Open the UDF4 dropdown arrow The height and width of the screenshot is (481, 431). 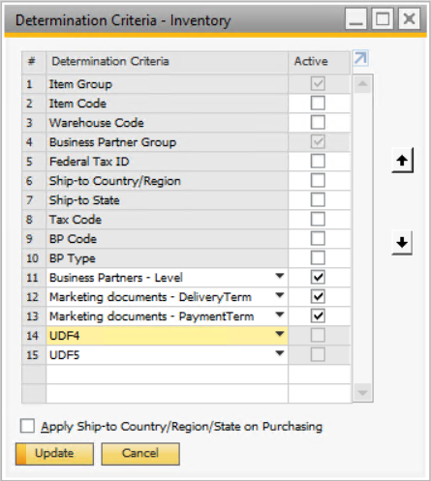280,334
